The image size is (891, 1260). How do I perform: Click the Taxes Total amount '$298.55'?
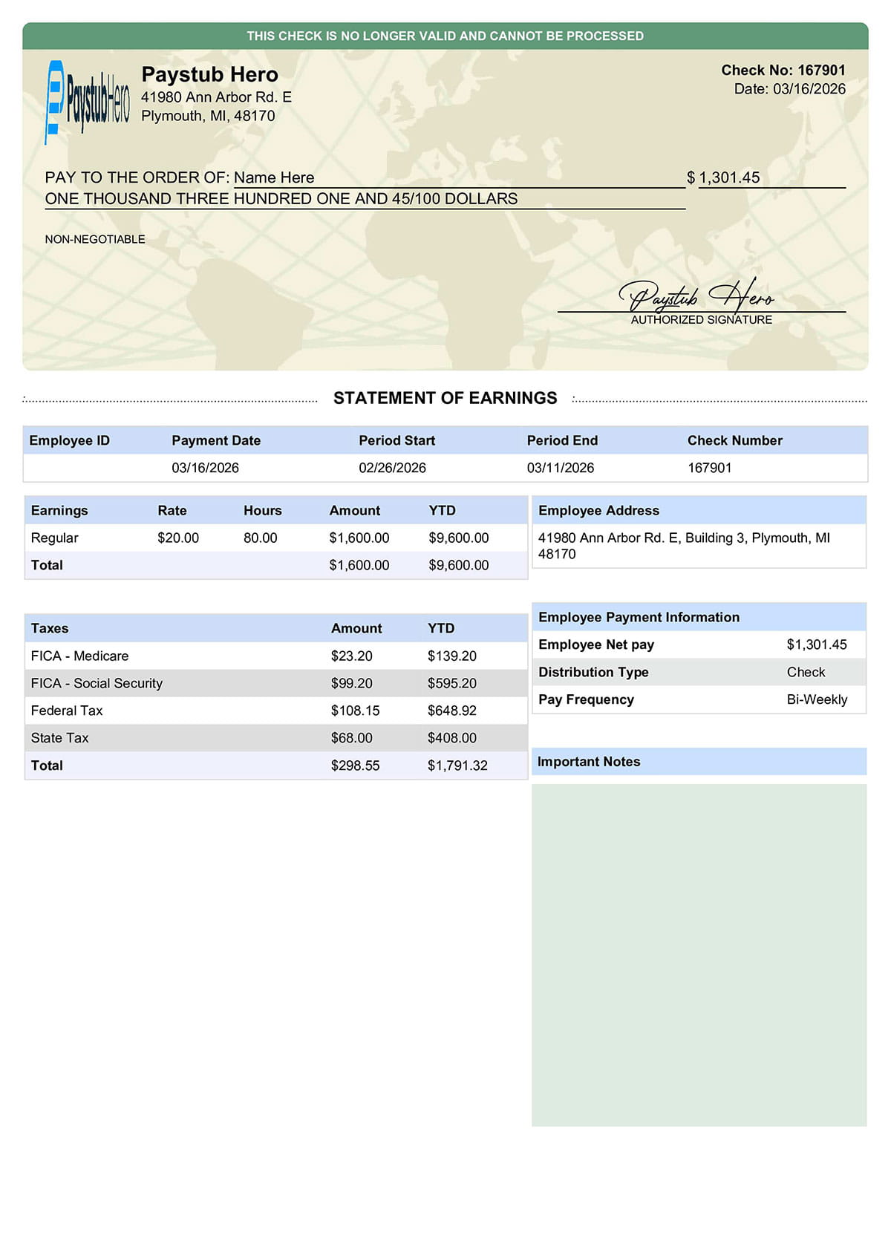(356, 766)
